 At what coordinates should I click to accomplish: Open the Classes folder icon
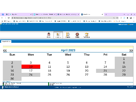coord(68,35)
